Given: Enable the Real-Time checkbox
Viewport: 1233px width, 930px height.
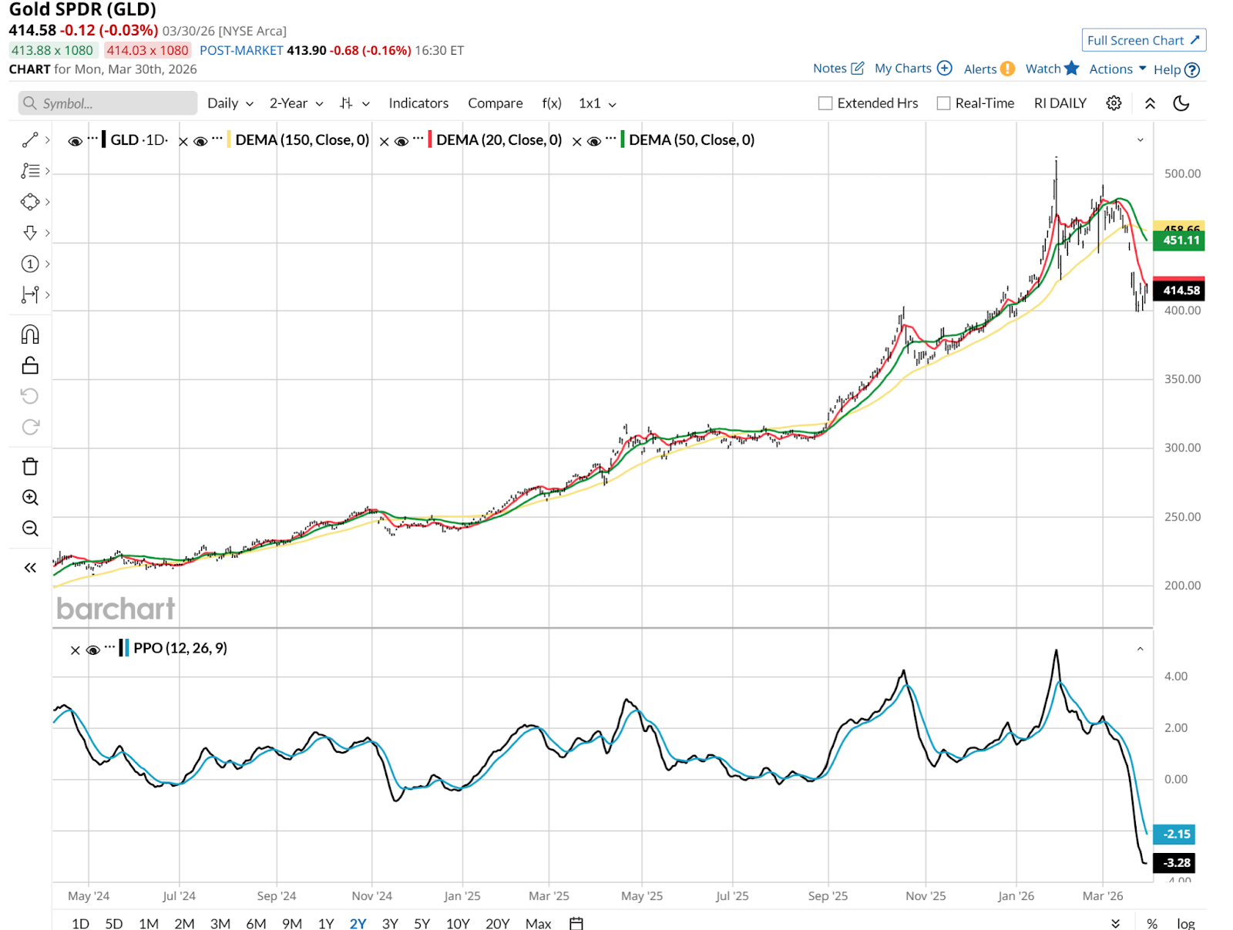Looking at the screenshot, I should click(x=943, y=103).
